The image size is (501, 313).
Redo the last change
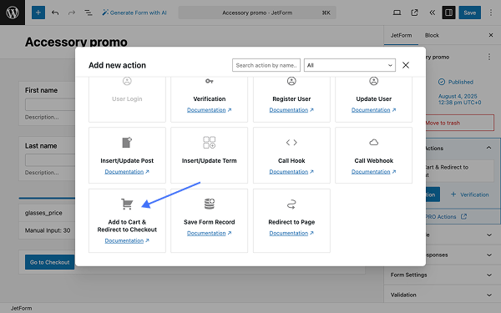(72, 13)
